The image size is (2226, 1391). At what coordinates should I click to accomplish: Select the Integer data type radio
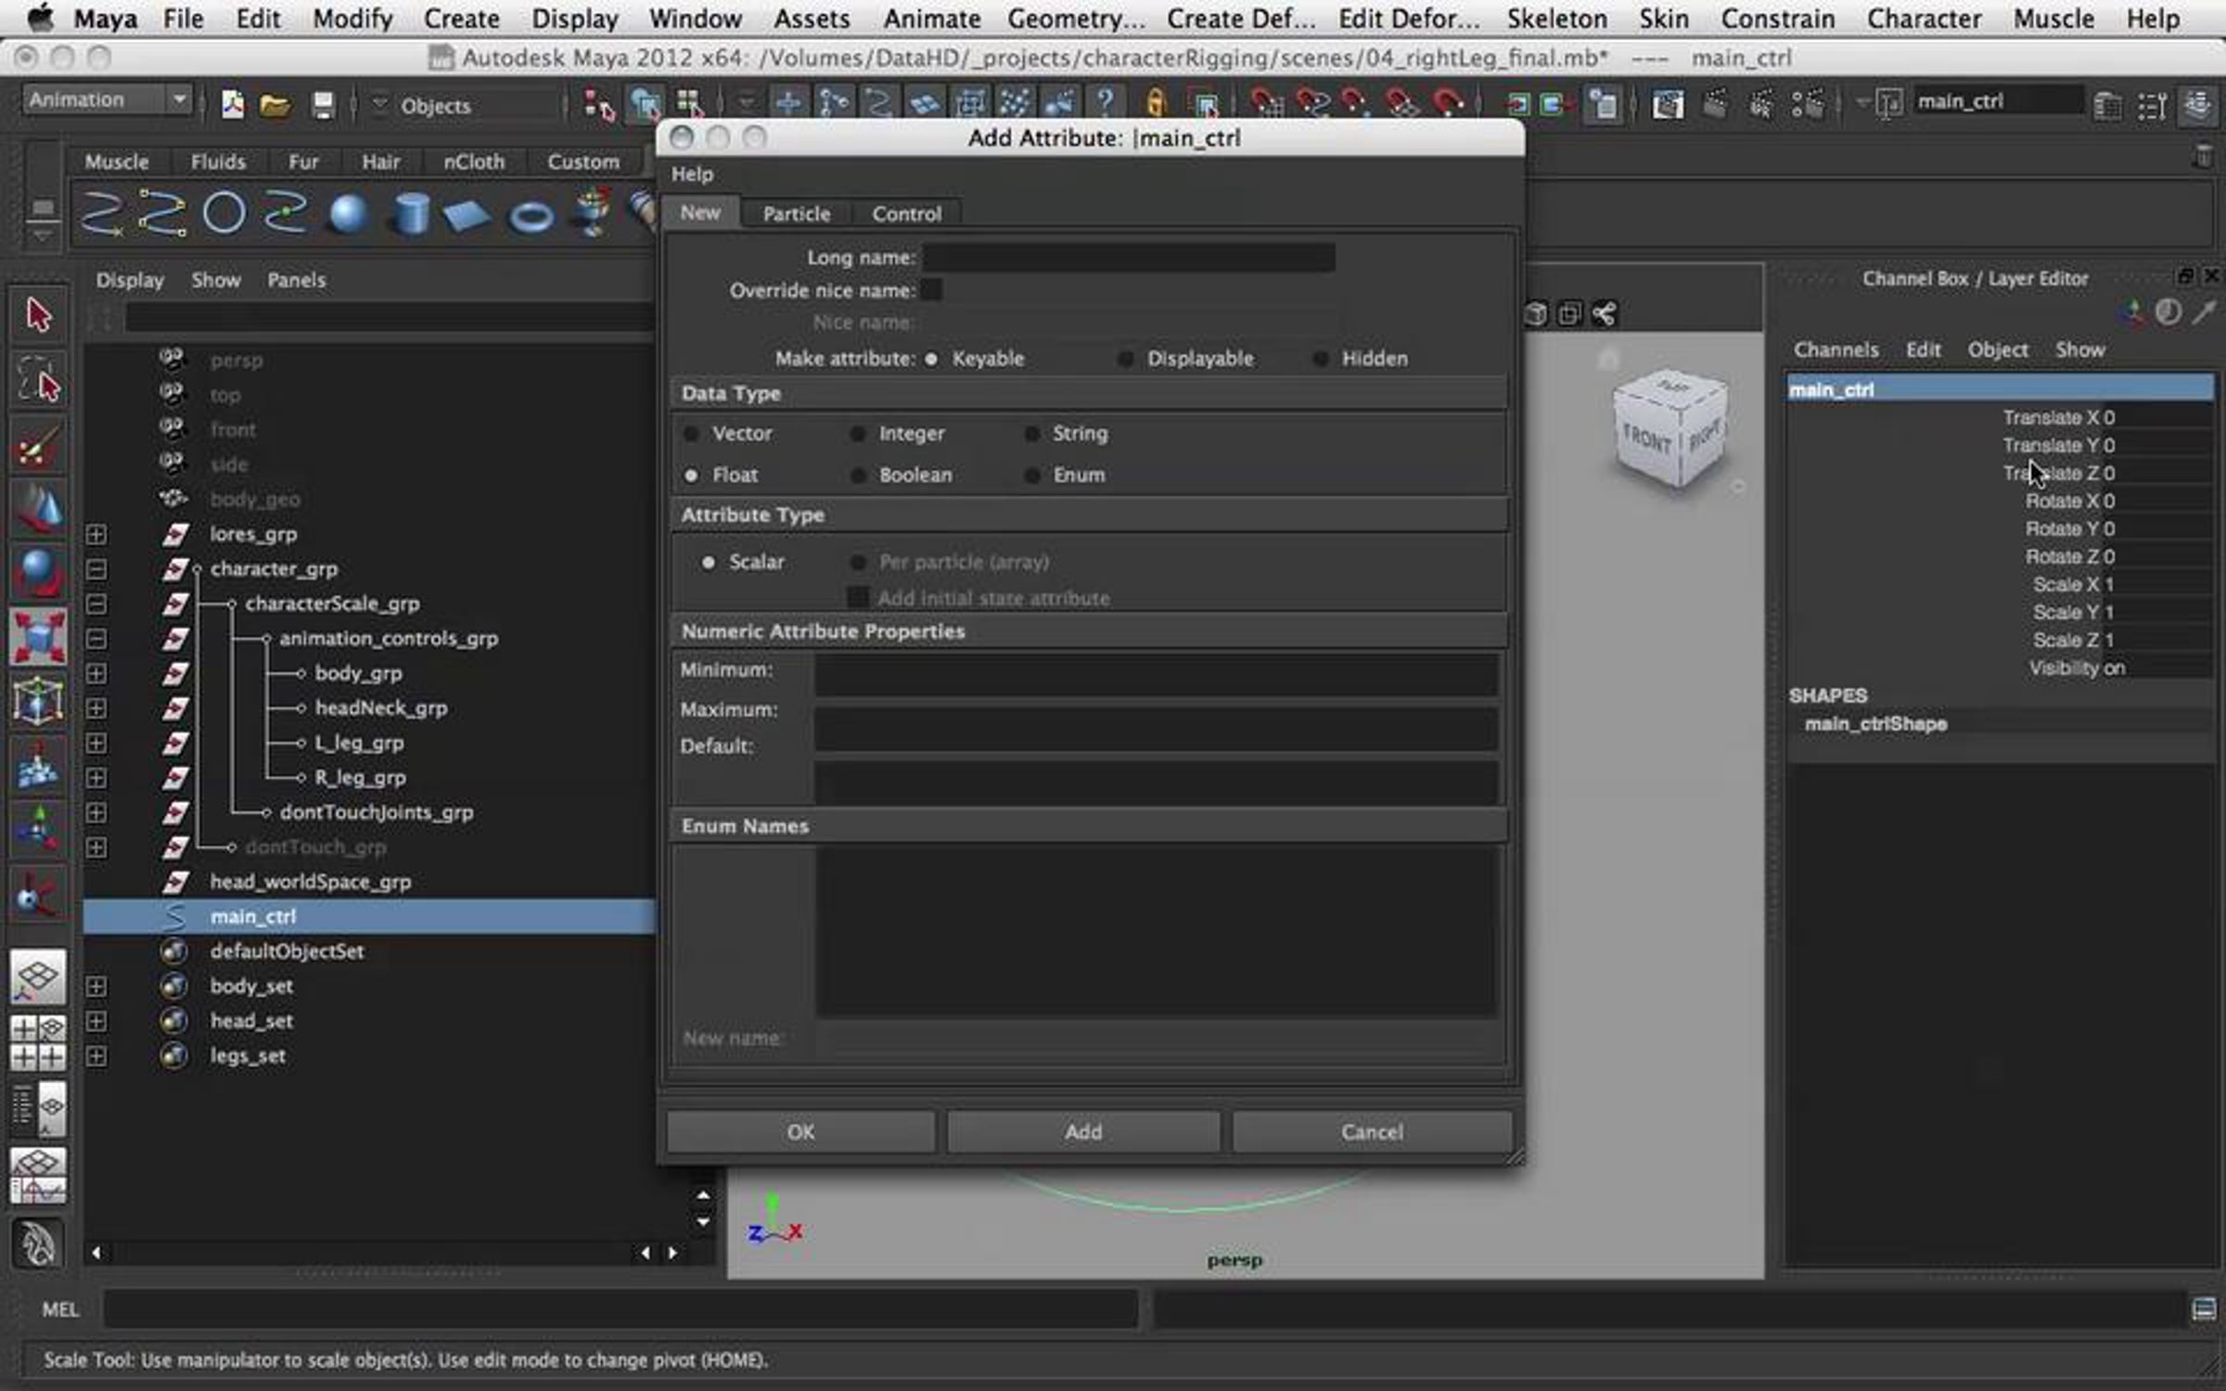[x=859, y=434]
